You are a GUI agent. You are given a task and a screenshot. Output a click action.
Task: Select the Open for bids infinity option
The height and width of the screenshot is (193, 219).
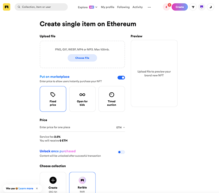pyautogui.click(x=82, y=99)
